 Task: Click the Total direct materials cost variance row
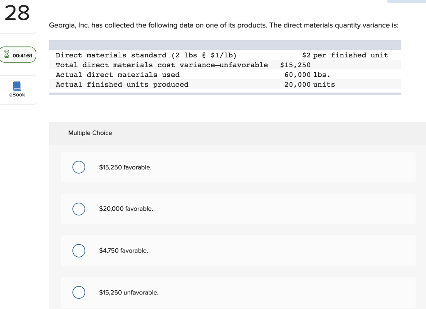click(x=162, y=65)
